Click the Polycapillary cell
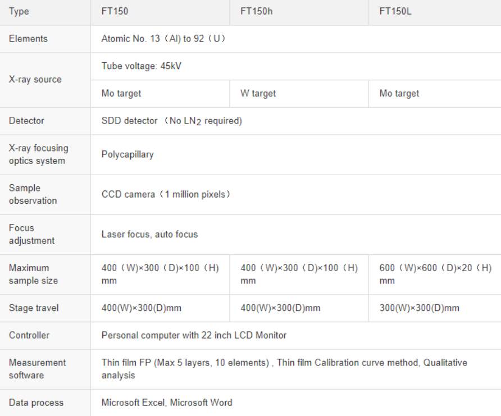 click(127, 154)
